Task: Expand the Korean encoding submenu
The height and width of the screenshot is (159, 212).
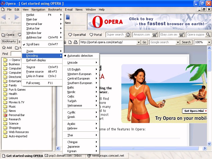Action: point(81,151)
